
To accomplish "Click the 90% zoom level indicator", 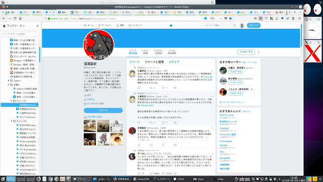I will pyautogui.click(x=212, y=18).
